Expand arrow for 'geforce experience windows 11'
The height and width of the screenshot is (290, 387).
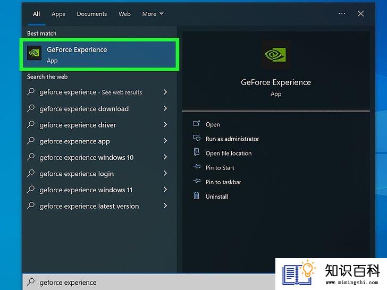(x=165, y=190)
